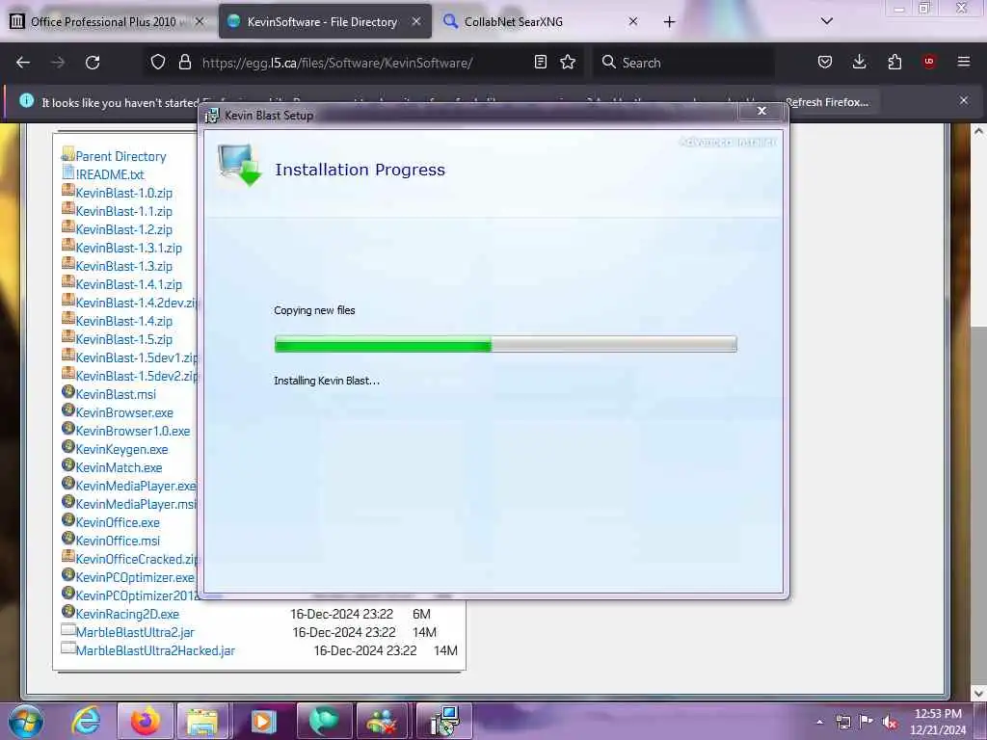Open the !README.txt file link
987x740 pixels.
click(x=110, y=175)
